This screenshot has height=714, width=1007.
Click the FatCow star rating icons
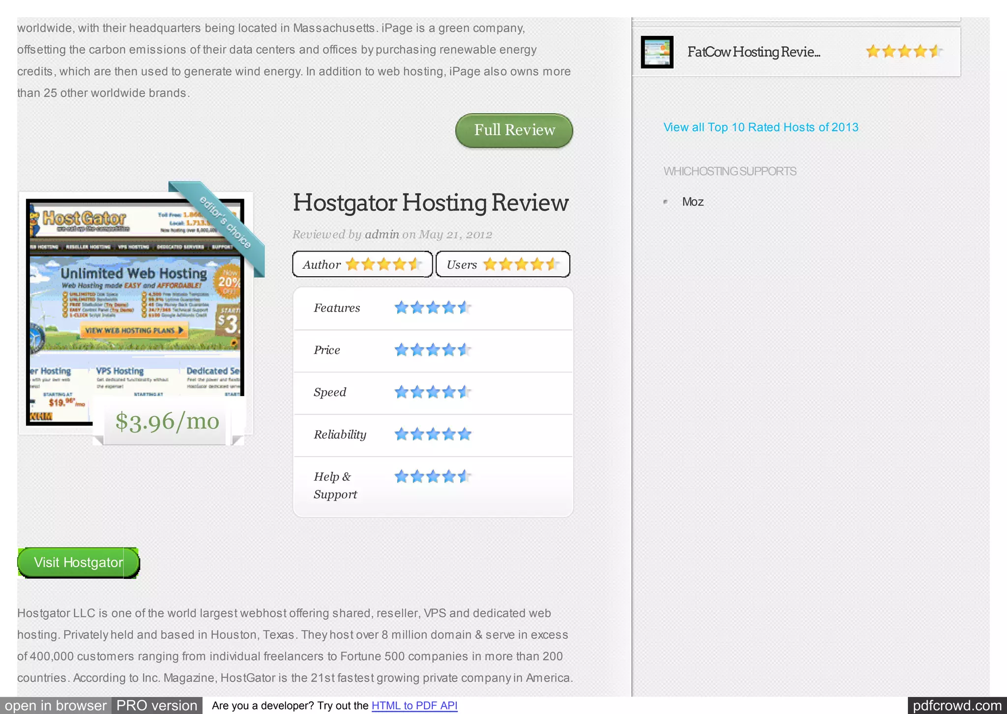click(x=904, y=52)
